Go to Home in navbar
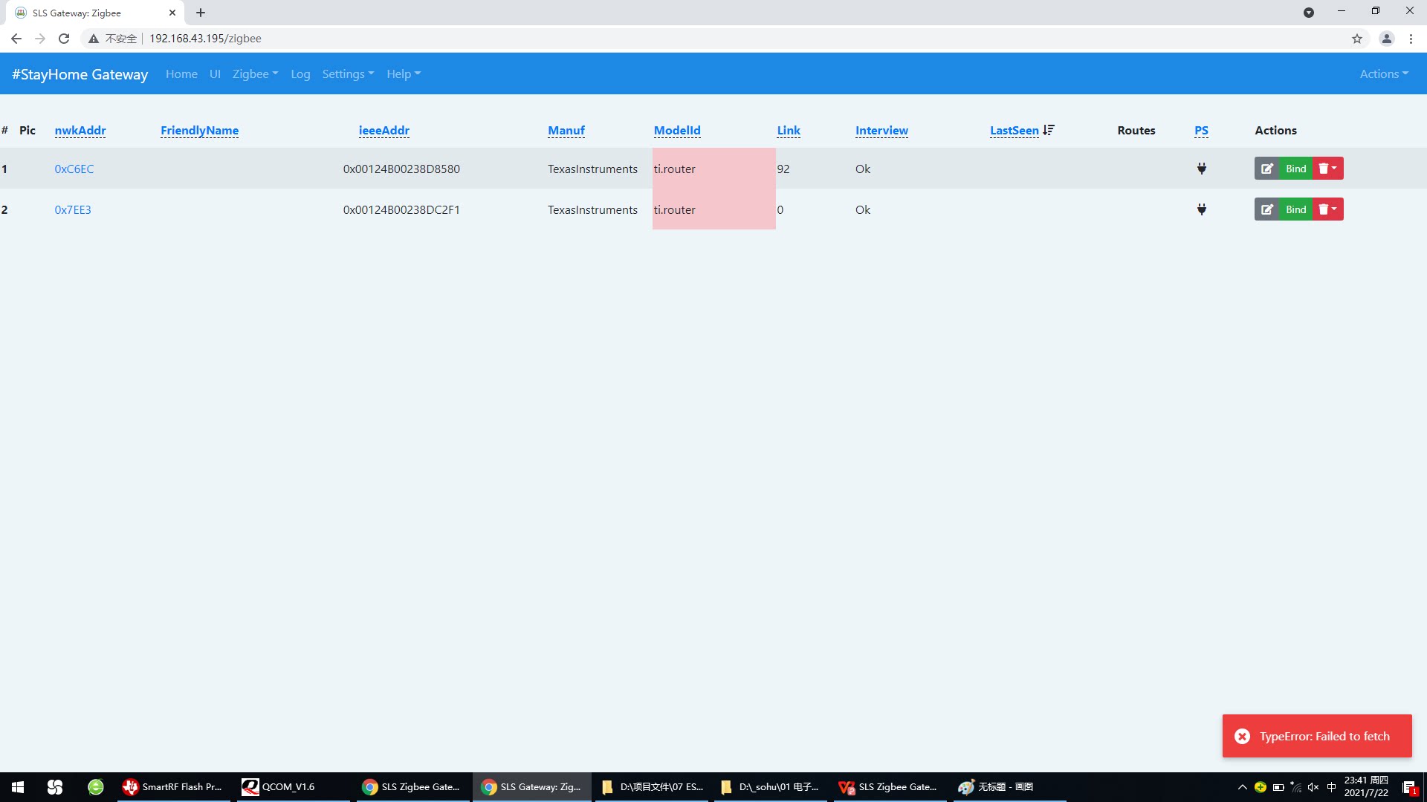 click(x=181, y=74)
